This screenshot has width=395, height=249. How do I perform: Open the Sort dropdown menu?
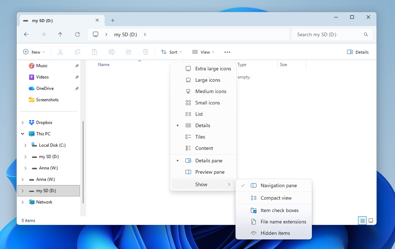[x=172, y=52]
